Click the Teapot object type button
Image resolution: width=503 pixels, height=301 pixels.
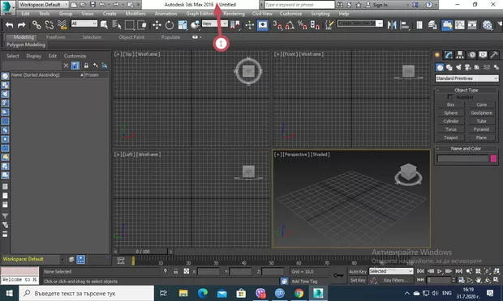point(450,138)
